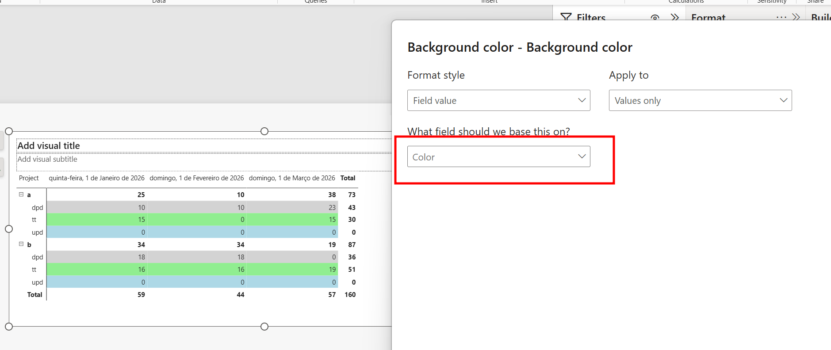Click the Project column header

coord(29,178)
